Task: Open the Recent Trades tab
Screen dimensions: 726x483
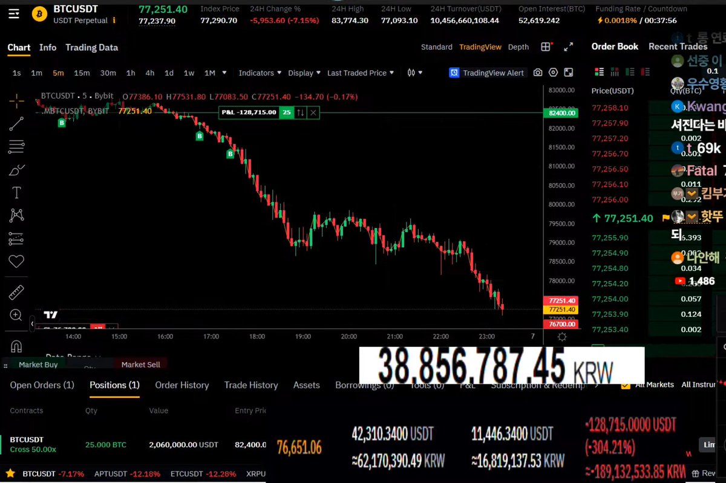Action: [678, 47]
